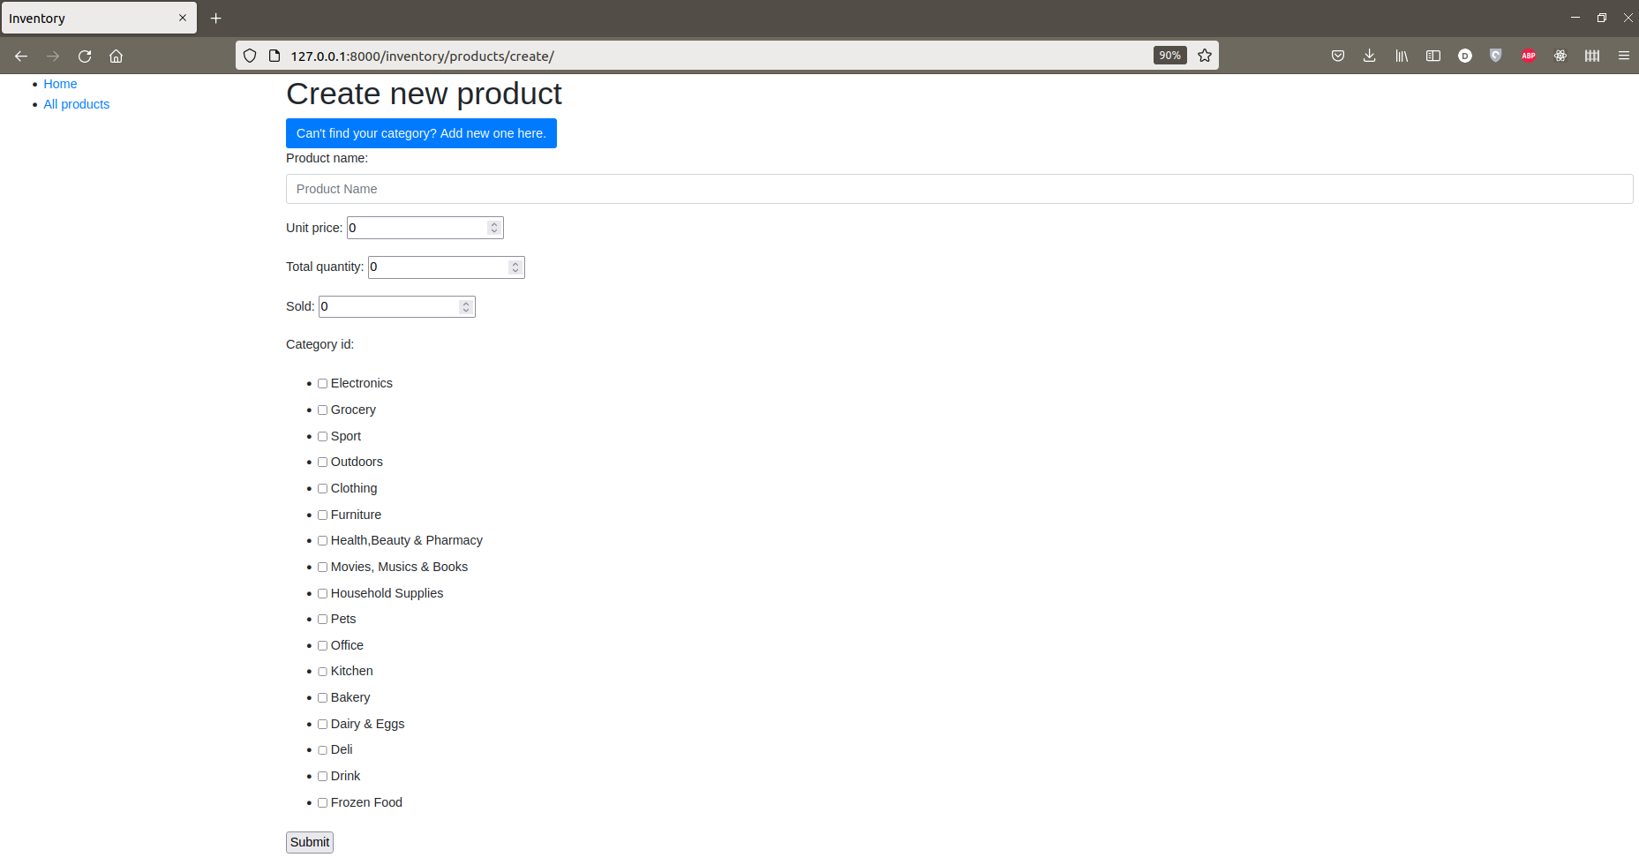Open React developer tools extension icon

pos(1560,56)
